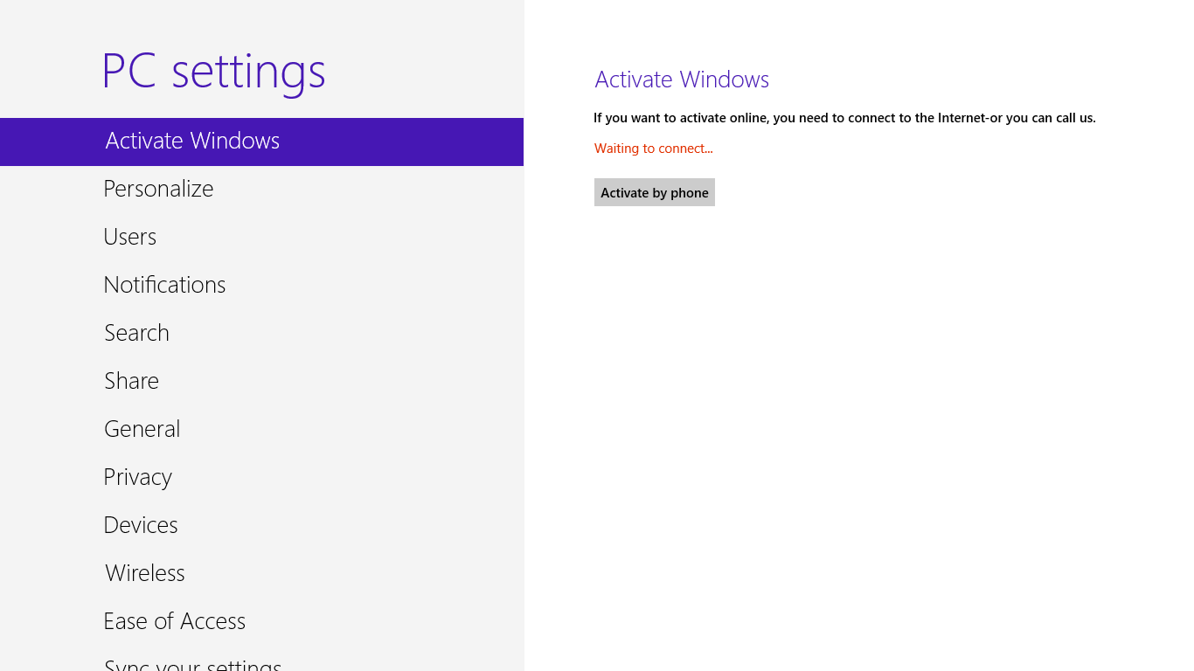Screen dimensions: 1194x671
Task: Open Privacy settings
Action: click(x=261, y=478)
